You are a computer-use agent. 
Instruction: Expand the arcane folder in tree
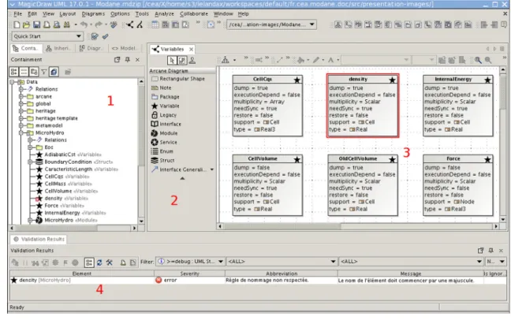[21, 96]
